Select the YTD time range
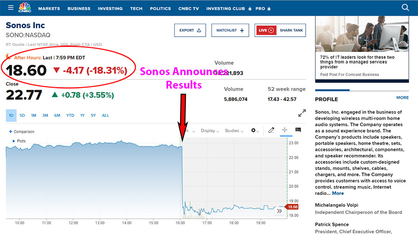Image resolution: width=418 pixels, height=237 pixels. (x=70, y=115)
